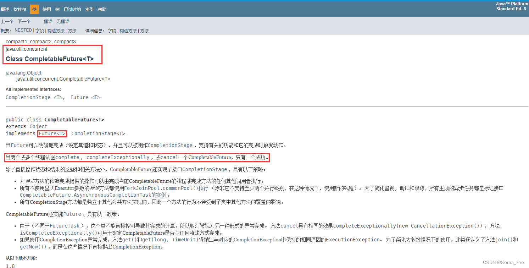Image resolution: width=529 pixels, height=268 pixels.
Task: Open the 概述 navigation tab
Action: click(x=5, y=10)
